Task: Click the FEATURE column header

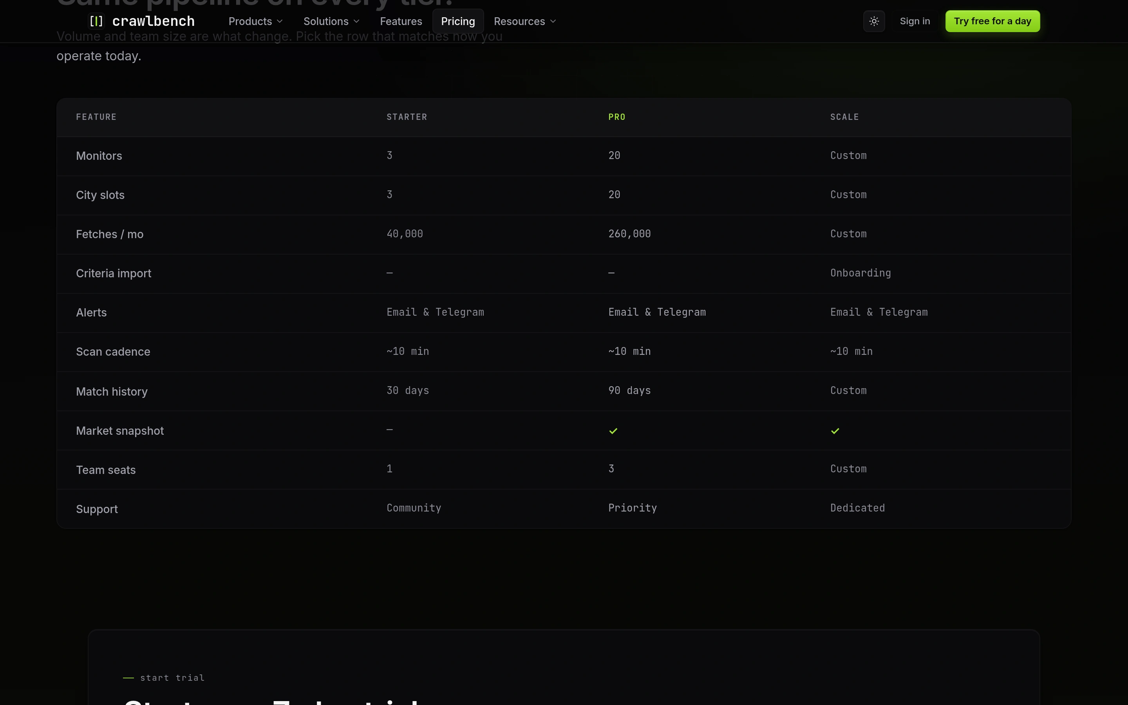Action: (x=96, y=117)
